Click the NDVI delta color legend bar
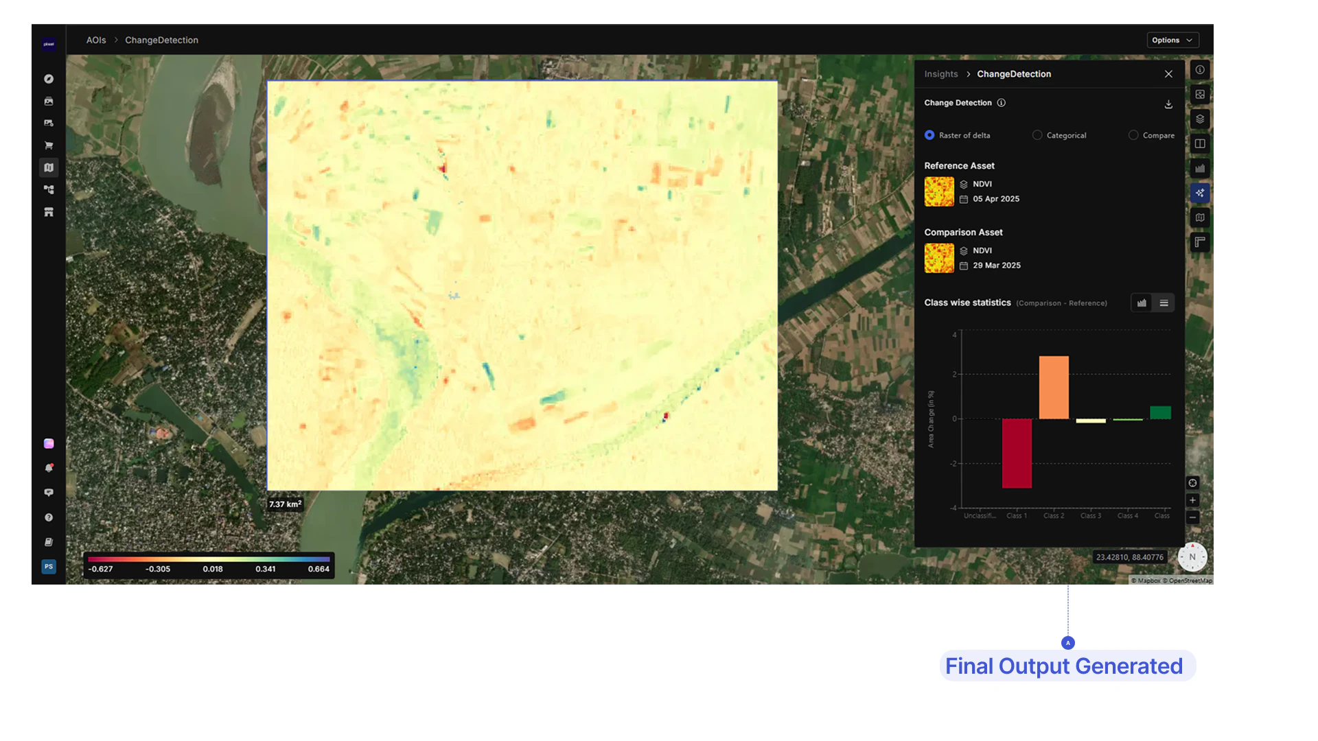The width and height of the screenshot is (1318, 741). pyautogui.click(x=209, y=559)
